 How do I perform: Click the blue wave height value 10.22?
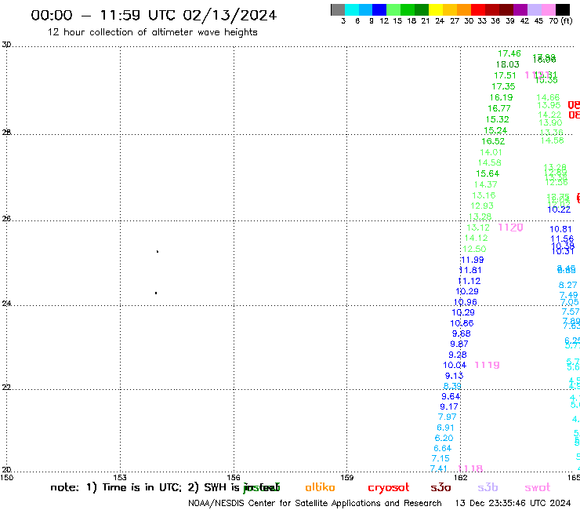pyautogui.click(x=559, y=209)
